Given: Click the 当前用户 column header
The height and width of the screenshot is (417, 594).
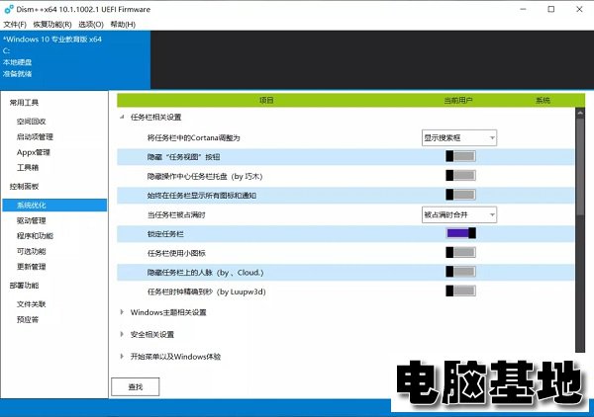Looking at the screenshot, I should pos(458,100).
